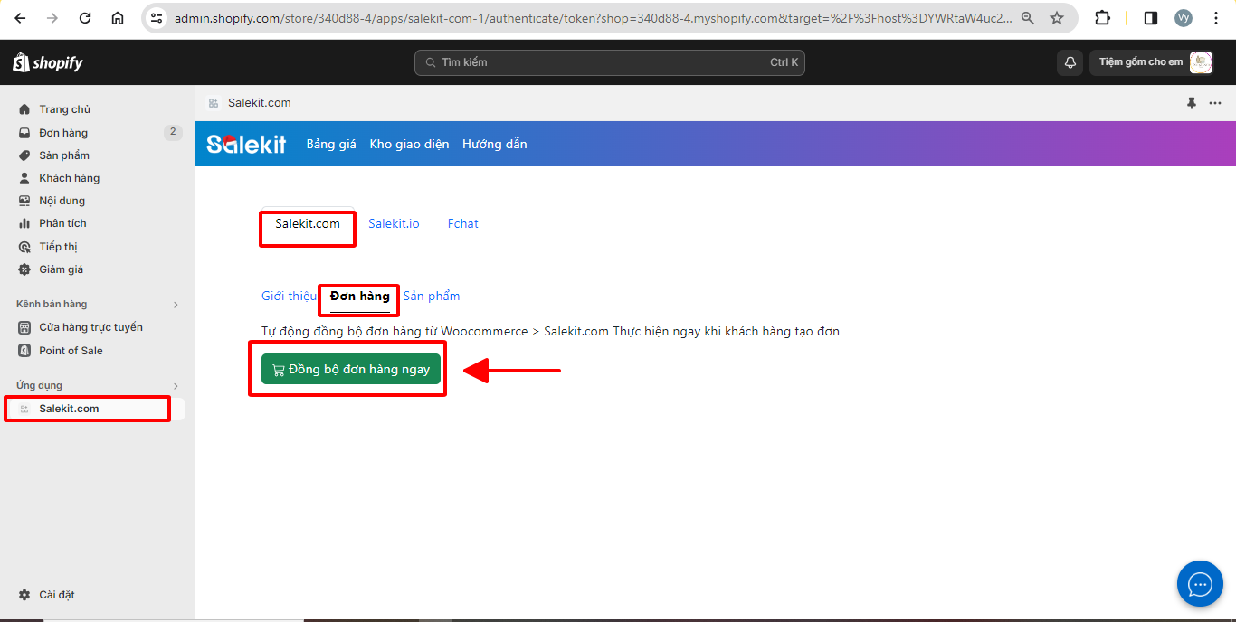
Task: Expand the Kênh bán hàng section
Action: click(176, 305)
